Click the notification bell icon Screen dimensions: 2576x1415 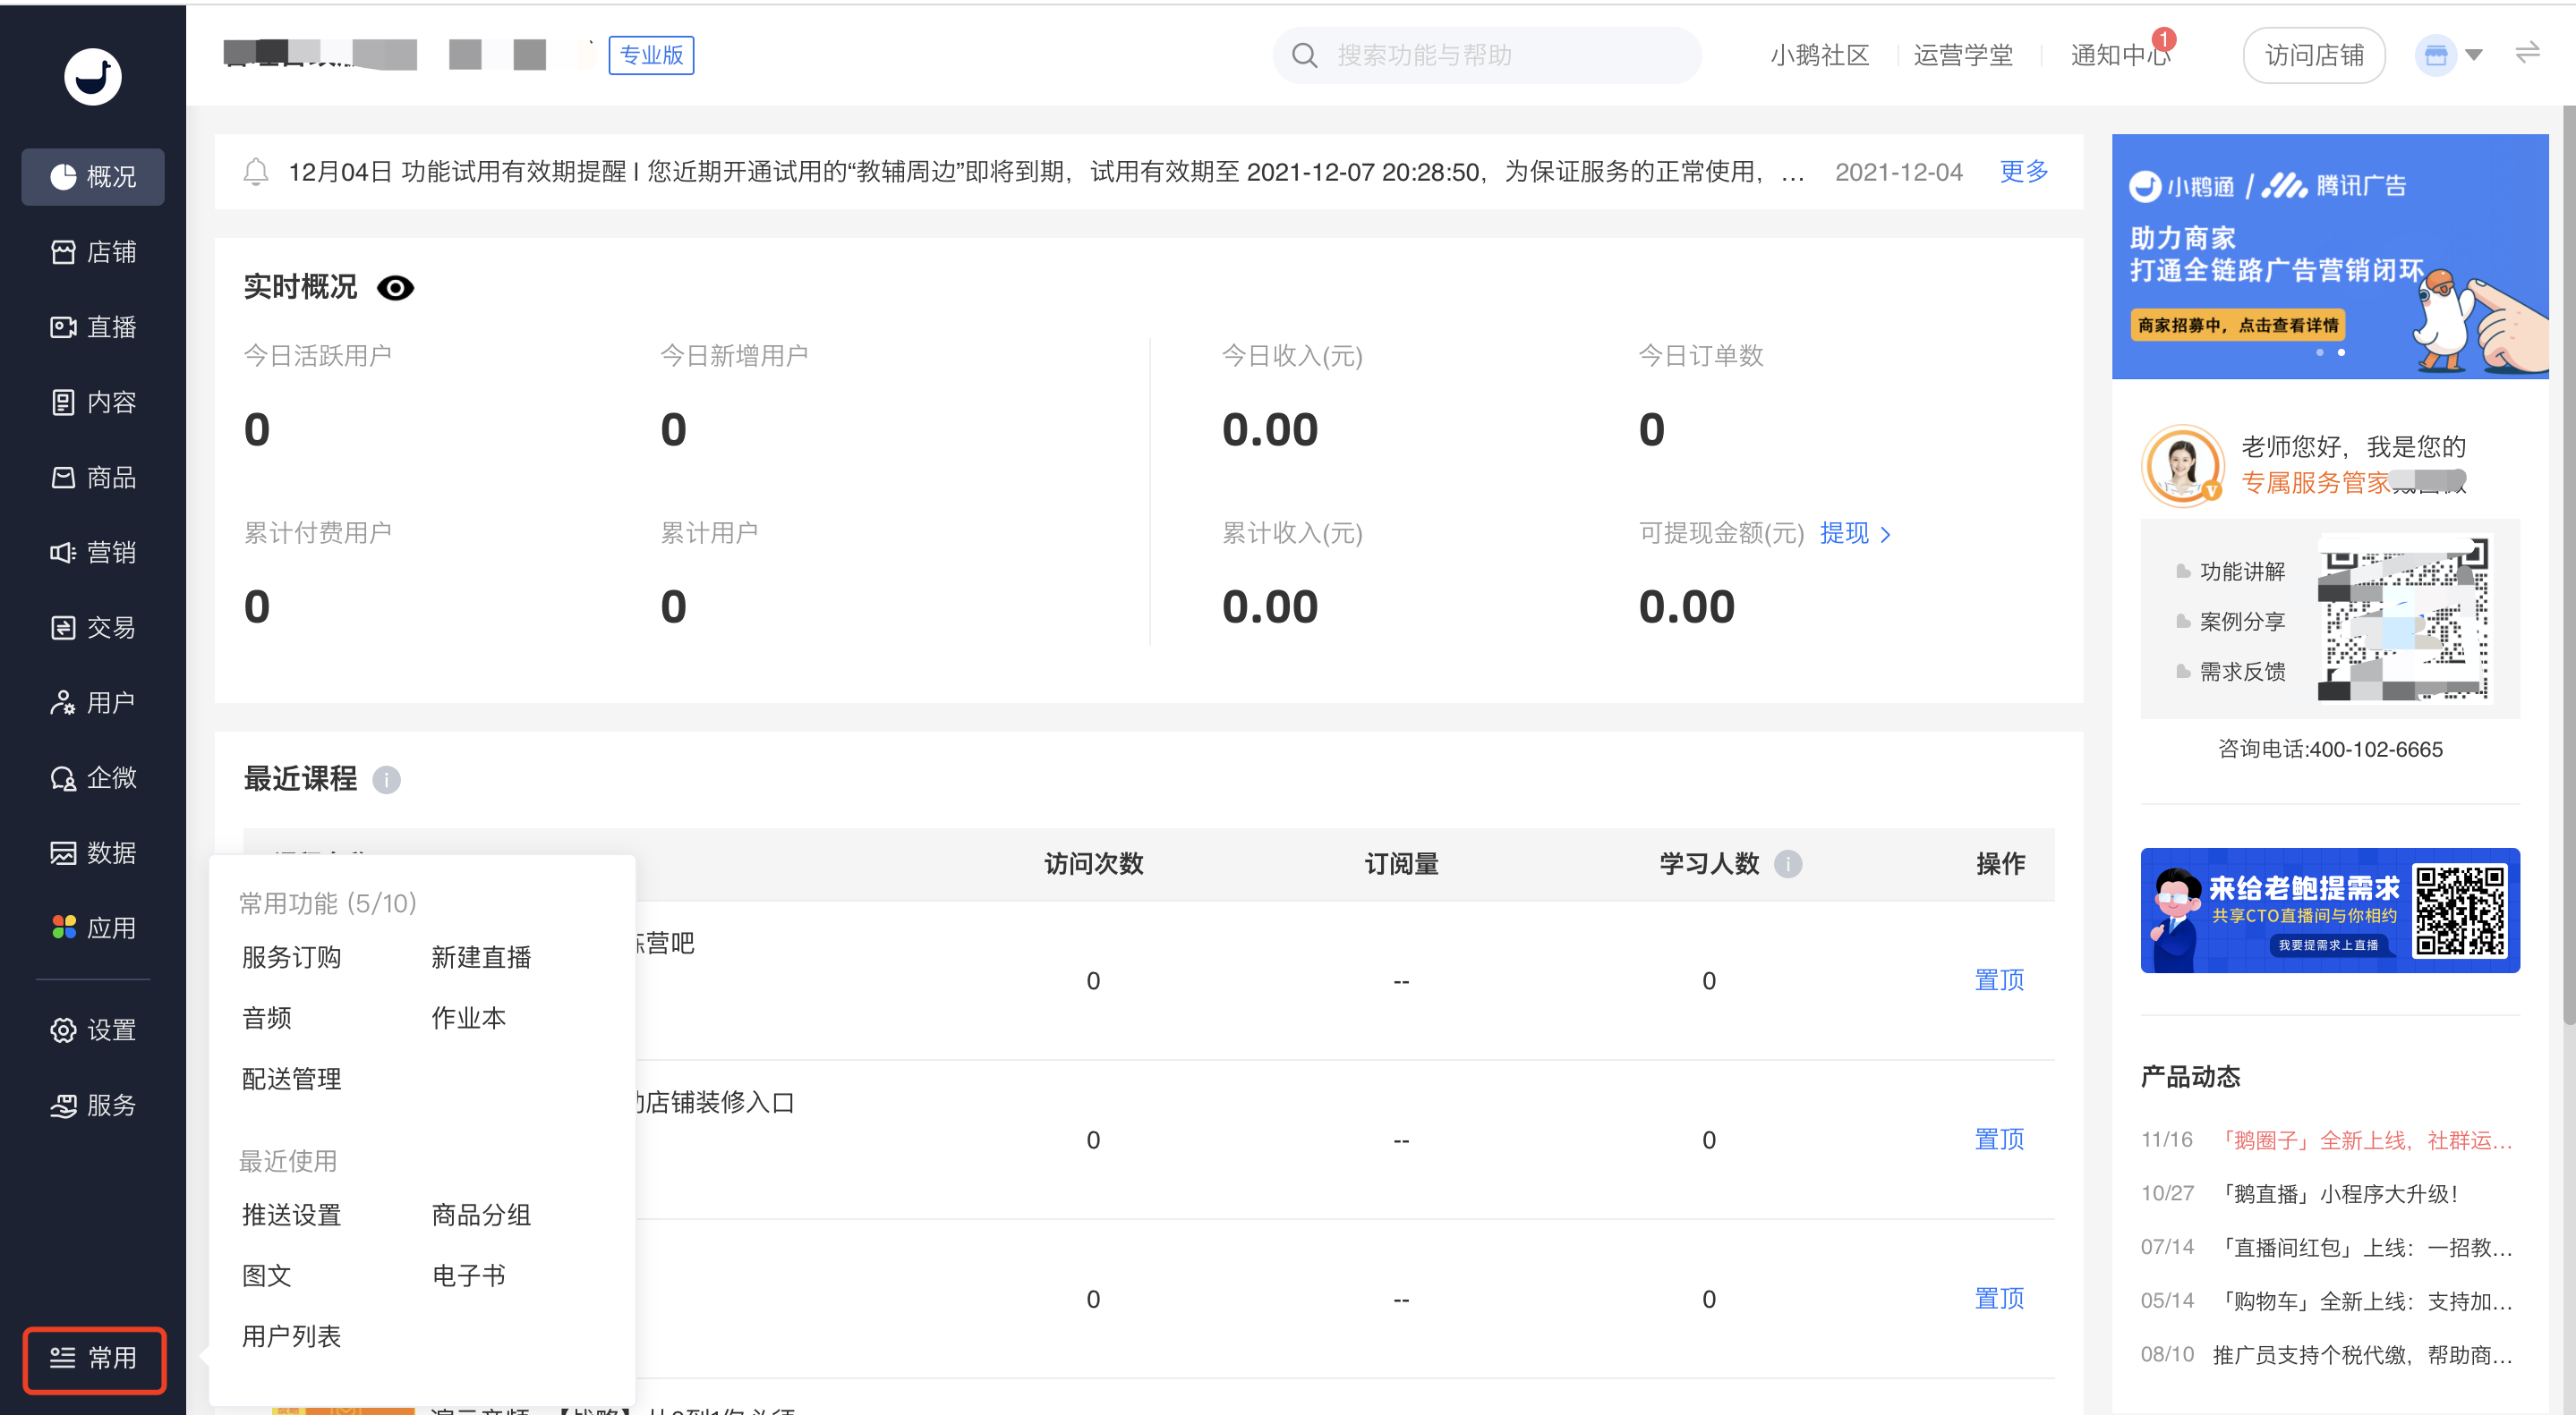coord(256,172)
